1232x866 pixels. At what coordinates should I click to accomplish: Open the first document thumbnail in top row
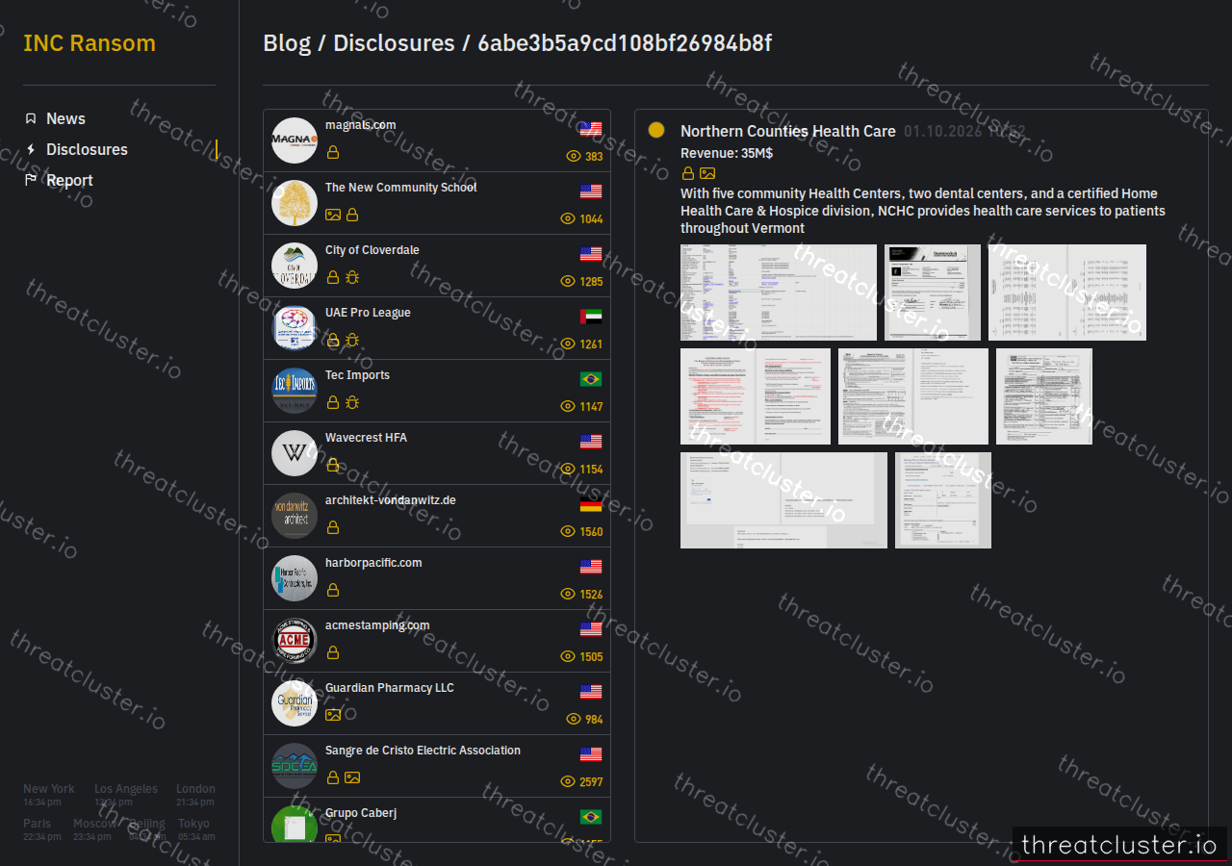click(779, 293)
